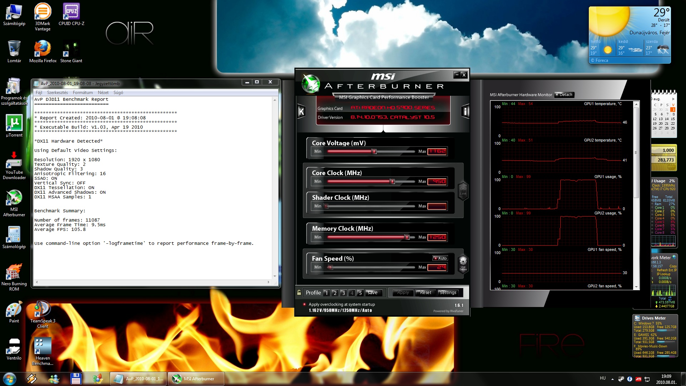Click the Core Voltage value field 1162
Screen dimensions: 686x386
437,151
